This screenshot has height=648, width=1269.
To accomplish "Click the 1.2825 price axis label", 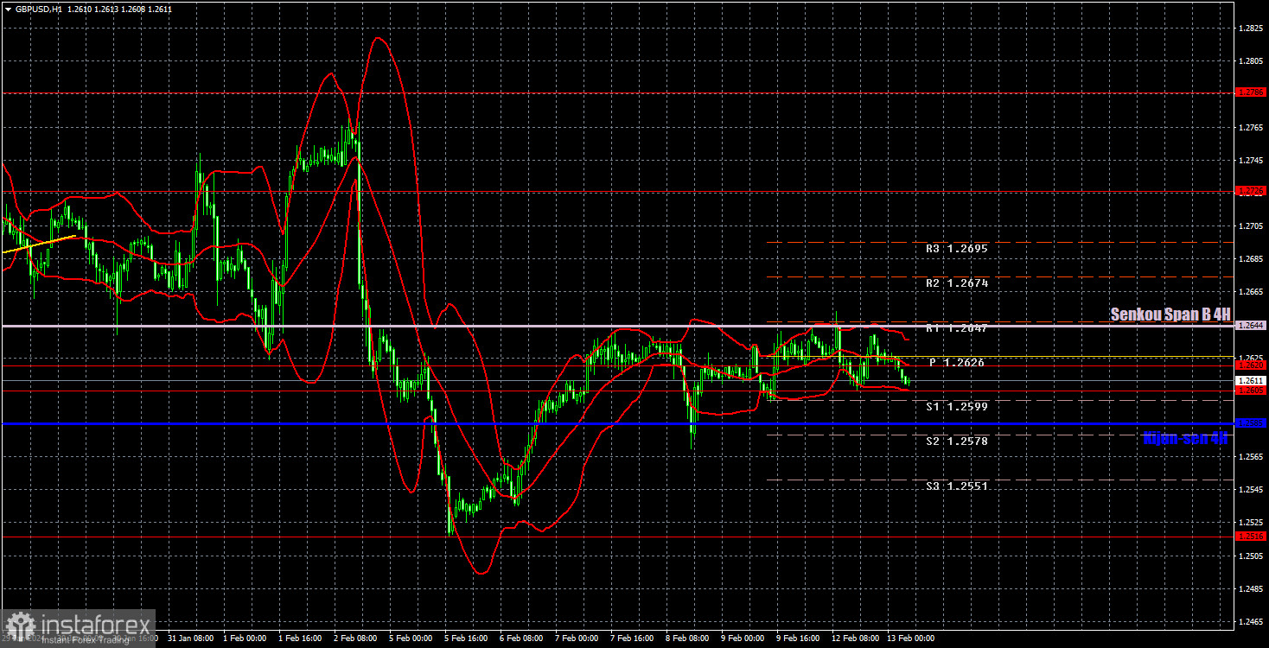I will pyautogui.click(x=1251, y=29).
